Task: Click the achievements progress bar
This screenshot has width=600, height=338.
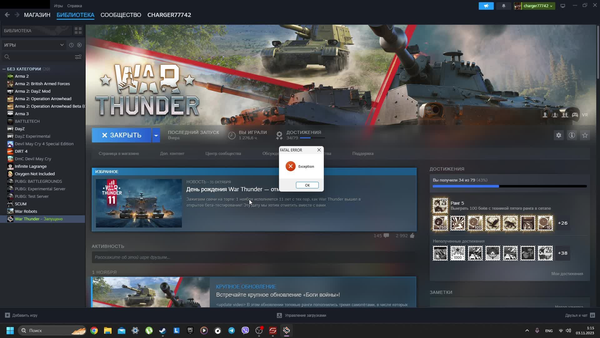Action: (509, 186)
